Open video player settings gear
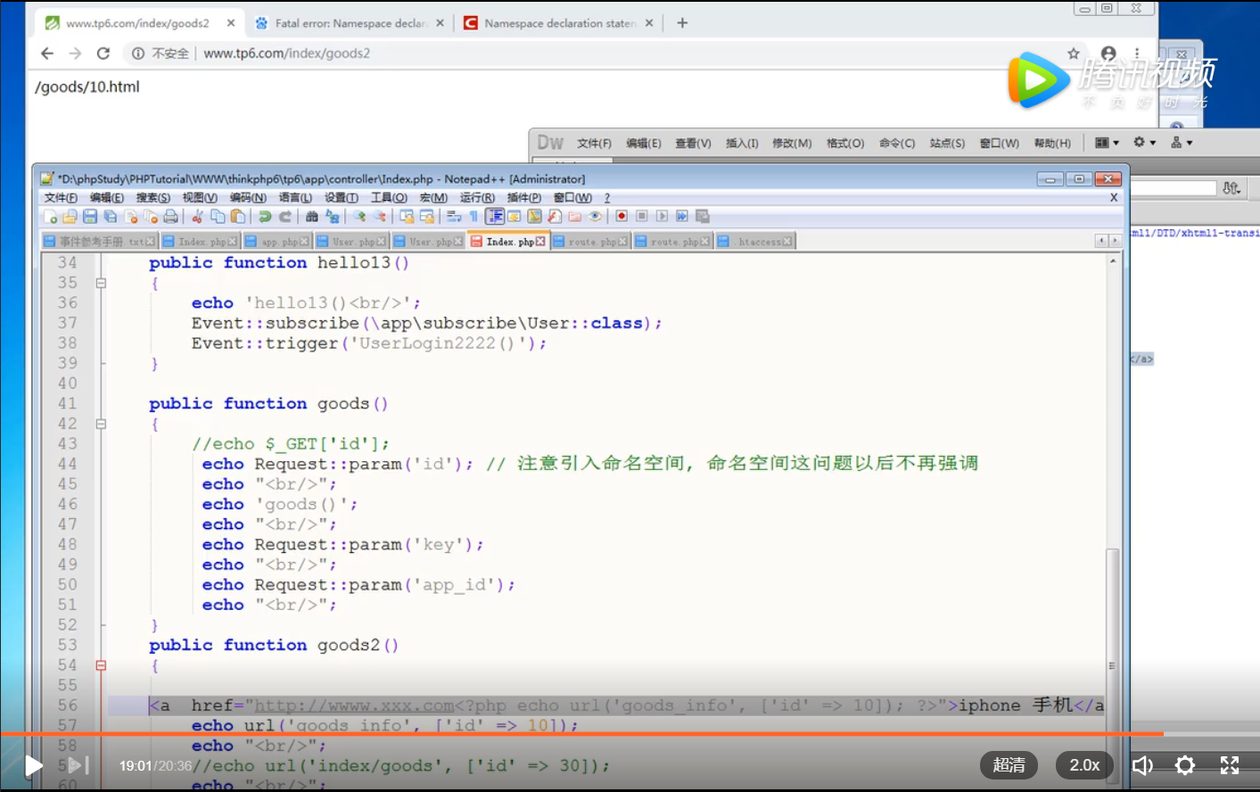This screenshot has width=1260, height=792. (1185, 765)
